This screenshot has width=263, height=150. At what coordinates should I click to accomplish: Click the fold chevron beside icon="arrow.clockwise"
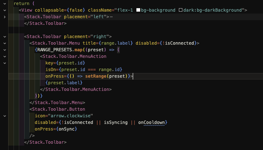click(5, 116)
